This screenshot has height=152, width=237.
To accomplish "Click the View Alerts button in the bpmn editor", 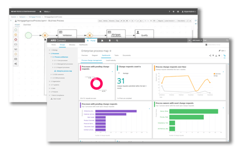I will pyautogui.click(x=181, y=21).
